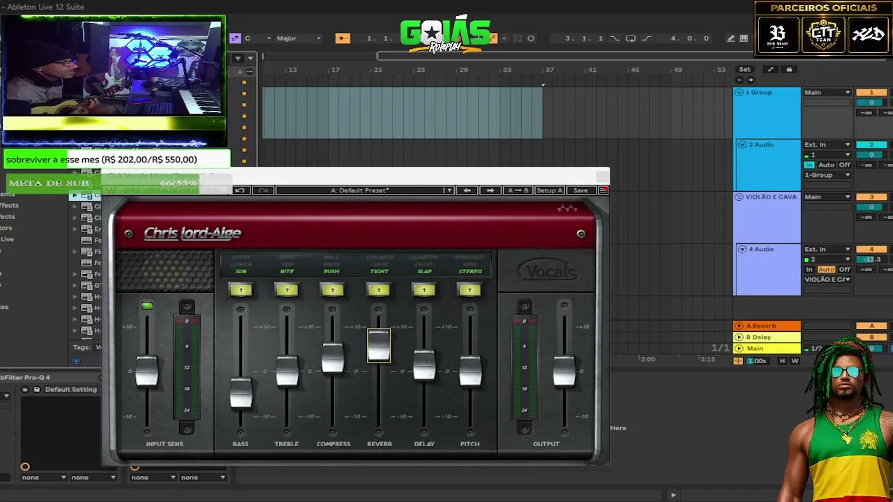Click the Default Setting device preset label

coord(71,390)
